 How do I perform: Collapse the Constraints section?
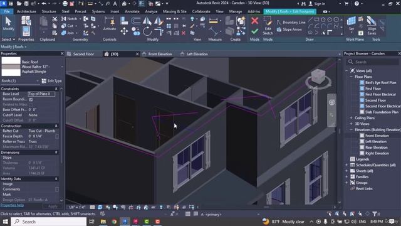(56, 89)
